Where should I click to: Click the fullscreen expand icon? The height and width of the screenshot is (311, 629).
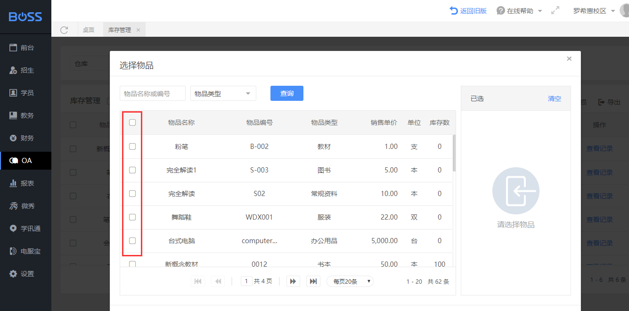pos(555,10)
